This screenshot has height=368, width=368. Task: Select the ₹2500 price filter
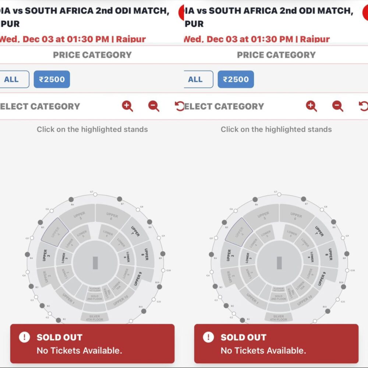point(52,79)
